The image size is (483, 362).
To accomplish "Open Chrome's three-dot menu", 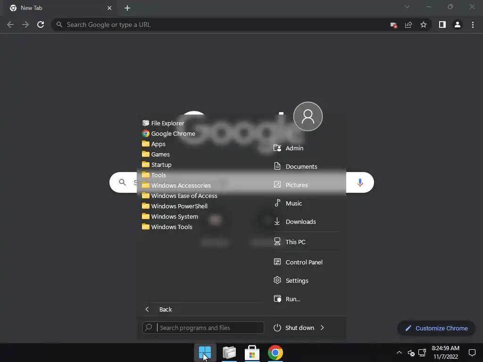I will point(473,25).
